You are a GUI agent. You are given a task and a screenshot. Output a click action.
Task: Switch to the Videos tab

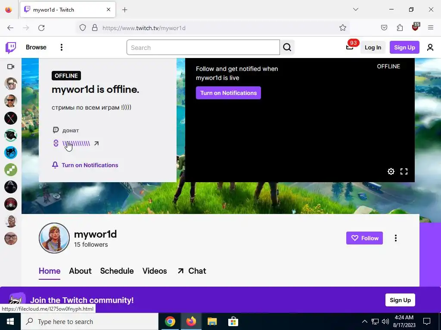155,271
